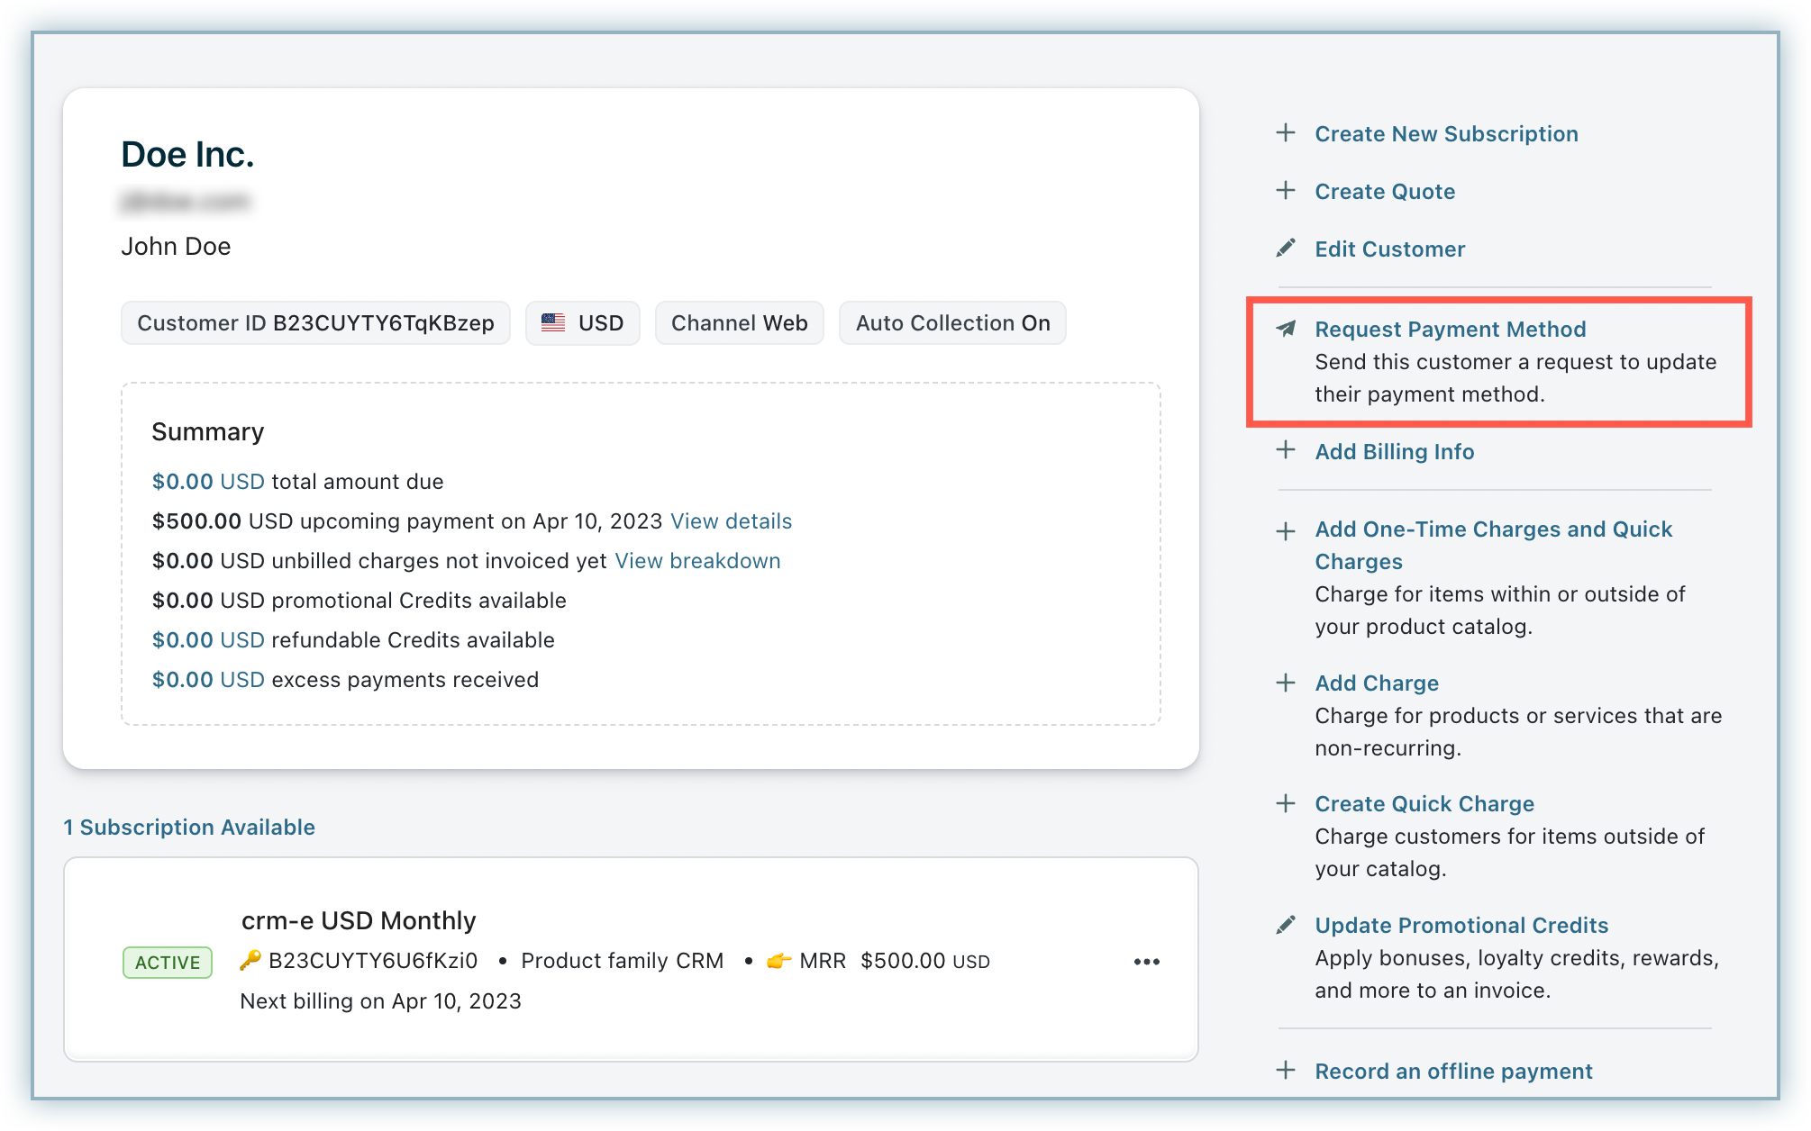Click the pencil icon for Update Promotional Credits
Image resolution: width=1811 pixels, height=1131 pixels.
(x=1286, y=925)
